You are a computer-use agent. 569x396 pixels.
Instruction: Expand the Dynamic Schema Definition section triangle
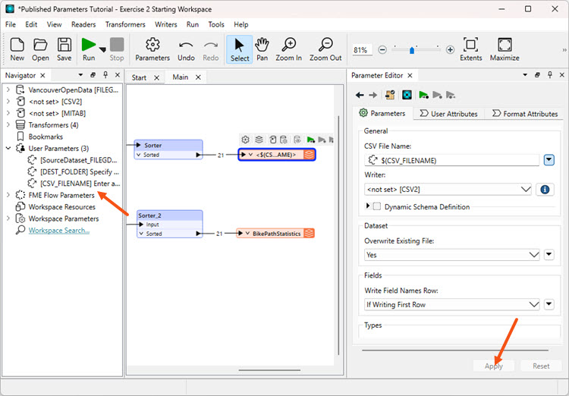(368, 206)
